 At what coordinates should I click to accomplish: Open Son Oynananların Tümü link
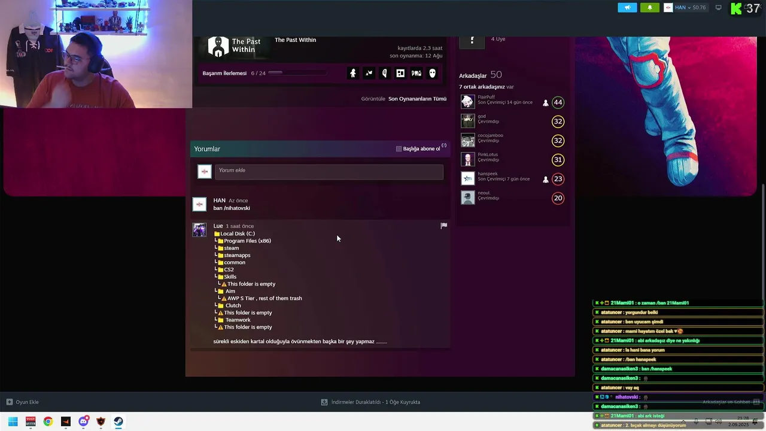(x=417, y=99)
